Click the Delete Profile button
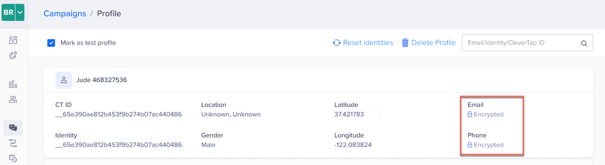This screenshot has height=165, width=605. pyautogui.click(x=429, y=43)
